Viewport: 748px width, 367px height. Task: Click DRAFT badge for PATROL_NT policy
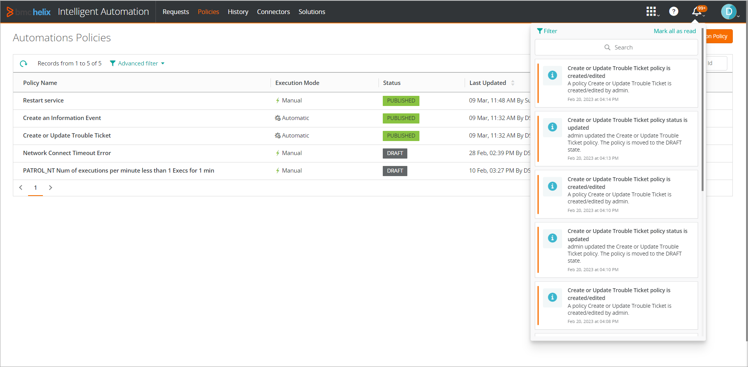(395, 171)
